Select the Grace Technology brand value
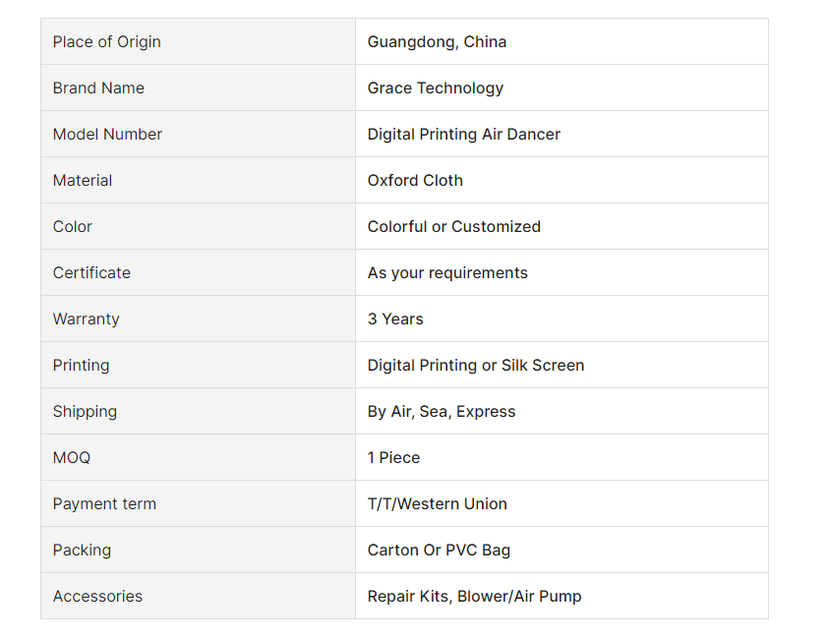827x640 pixels. 435,88
